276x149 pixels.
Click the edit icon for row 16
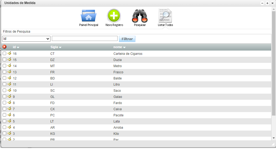(9, 53)
